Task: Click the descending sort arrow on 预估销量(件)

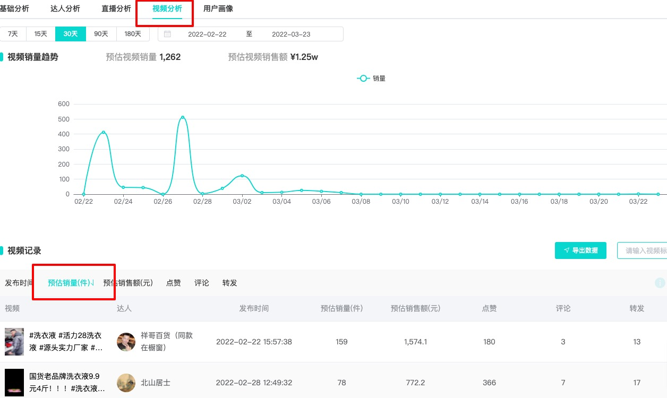Action: 92,282
